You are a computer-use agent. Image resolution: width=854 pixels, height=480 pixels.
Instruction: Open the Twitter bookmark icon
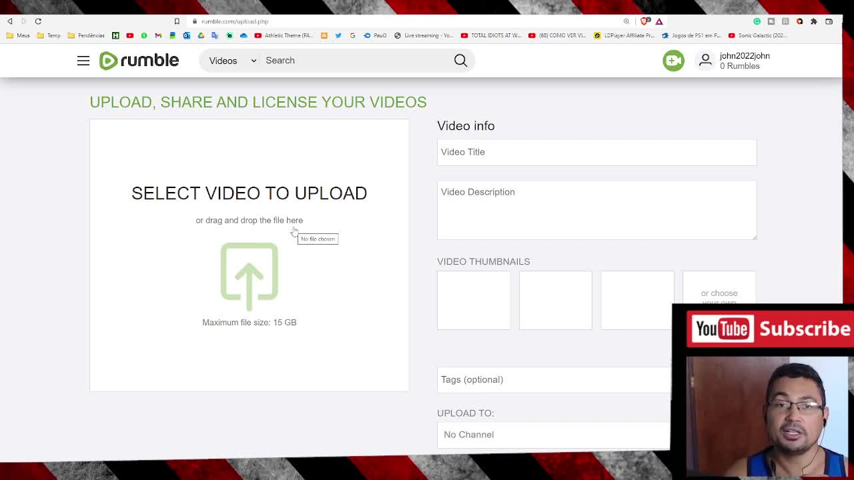338,35
